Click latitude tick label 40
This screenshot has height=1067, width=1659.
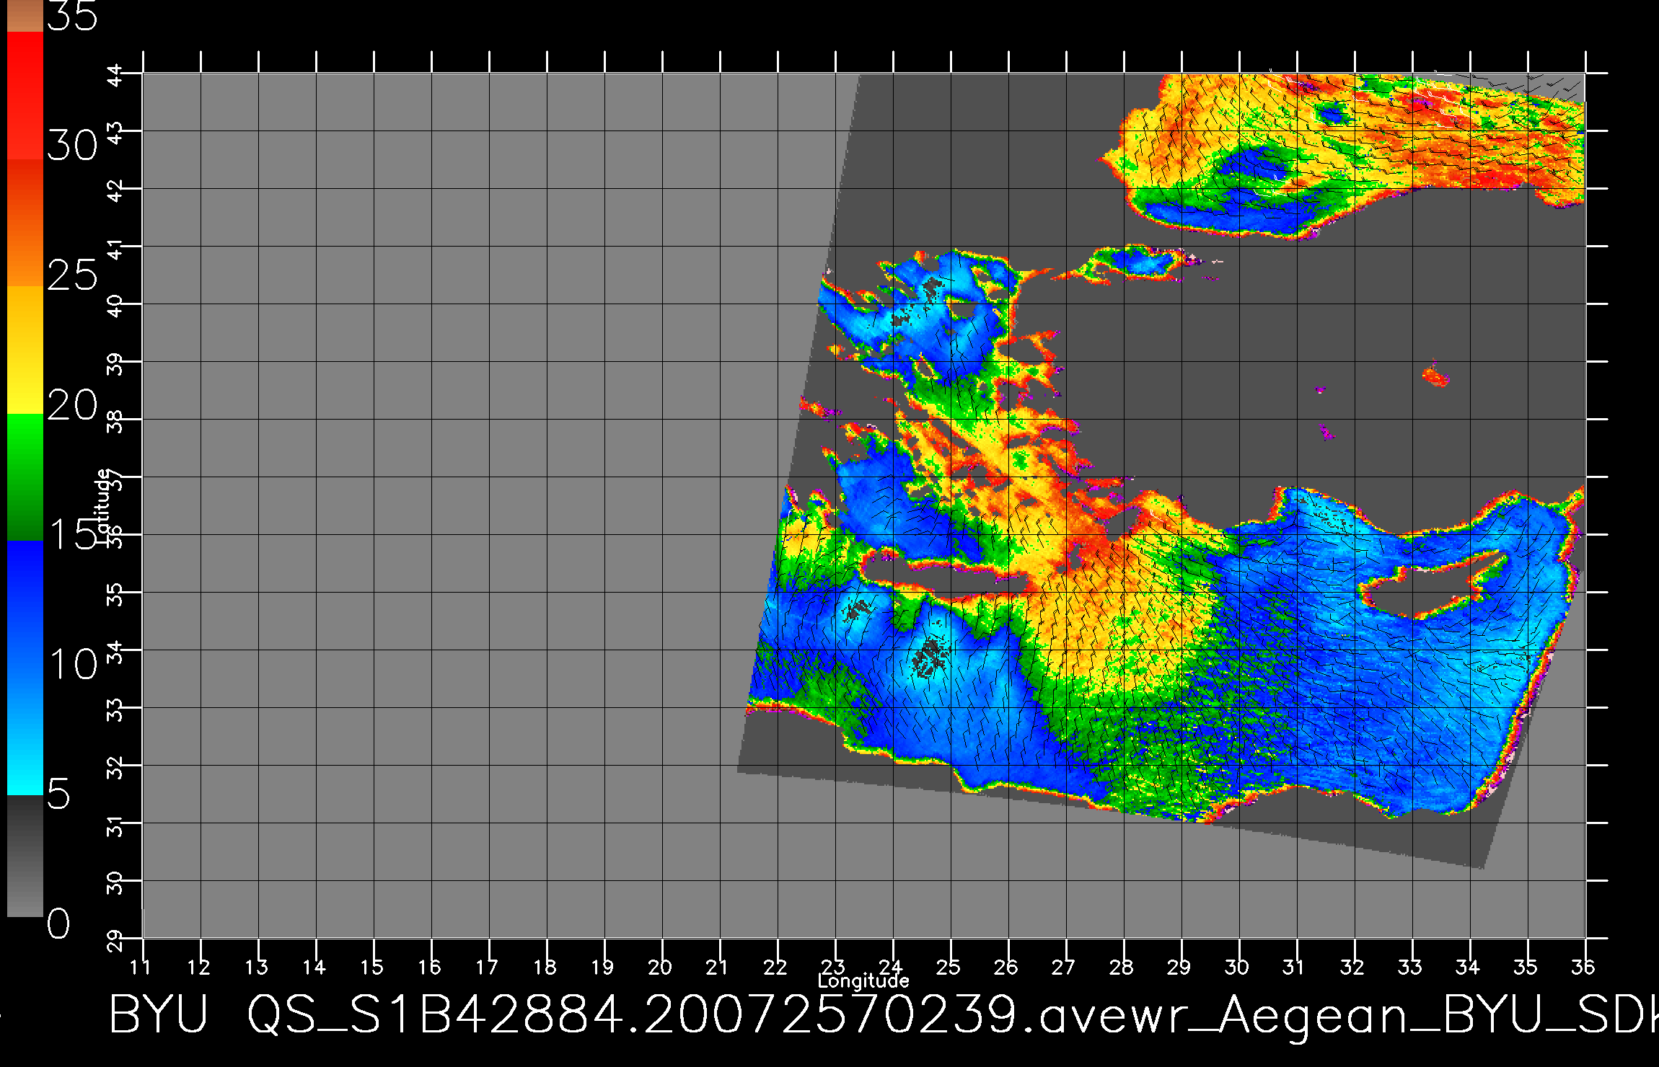115,306
